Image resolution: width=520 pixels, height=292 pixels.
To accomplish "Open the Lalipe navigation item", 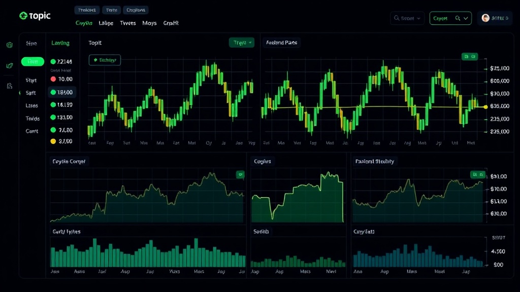I will 106,23.
